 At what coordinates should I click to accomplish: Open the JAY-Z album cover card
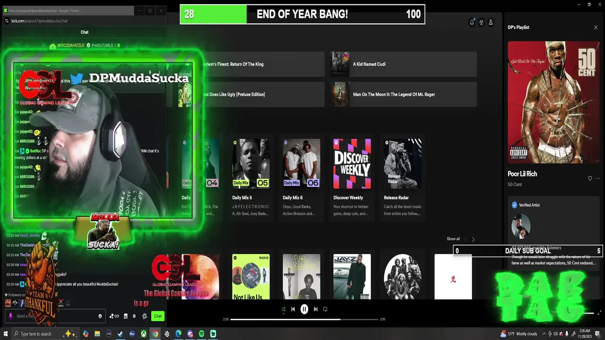(352, 277)
